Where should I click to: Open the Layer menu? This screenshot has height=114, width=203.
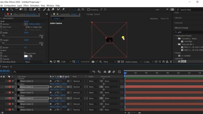20,6
